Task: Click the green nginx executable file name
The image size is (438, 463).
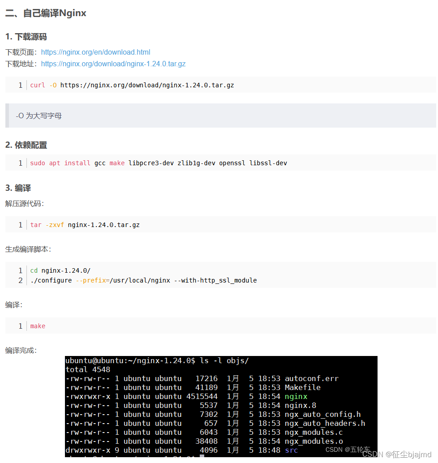Action: coord(296,397)
